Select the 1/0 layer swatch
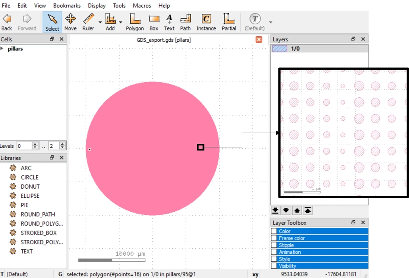Image resolution: width=409 pixels, height=278 pixels. pyautogui.click(x=280, y=48)
